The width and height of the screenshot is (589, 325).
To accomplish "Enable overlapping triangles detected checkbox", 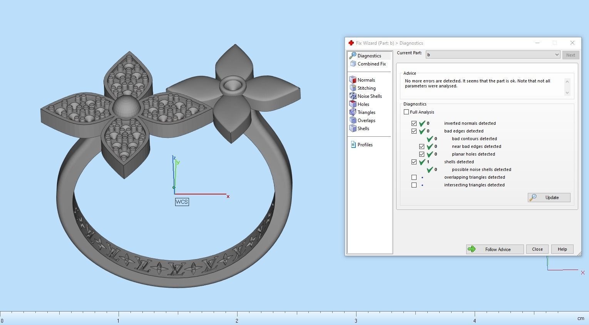I will tap(414, 177).
